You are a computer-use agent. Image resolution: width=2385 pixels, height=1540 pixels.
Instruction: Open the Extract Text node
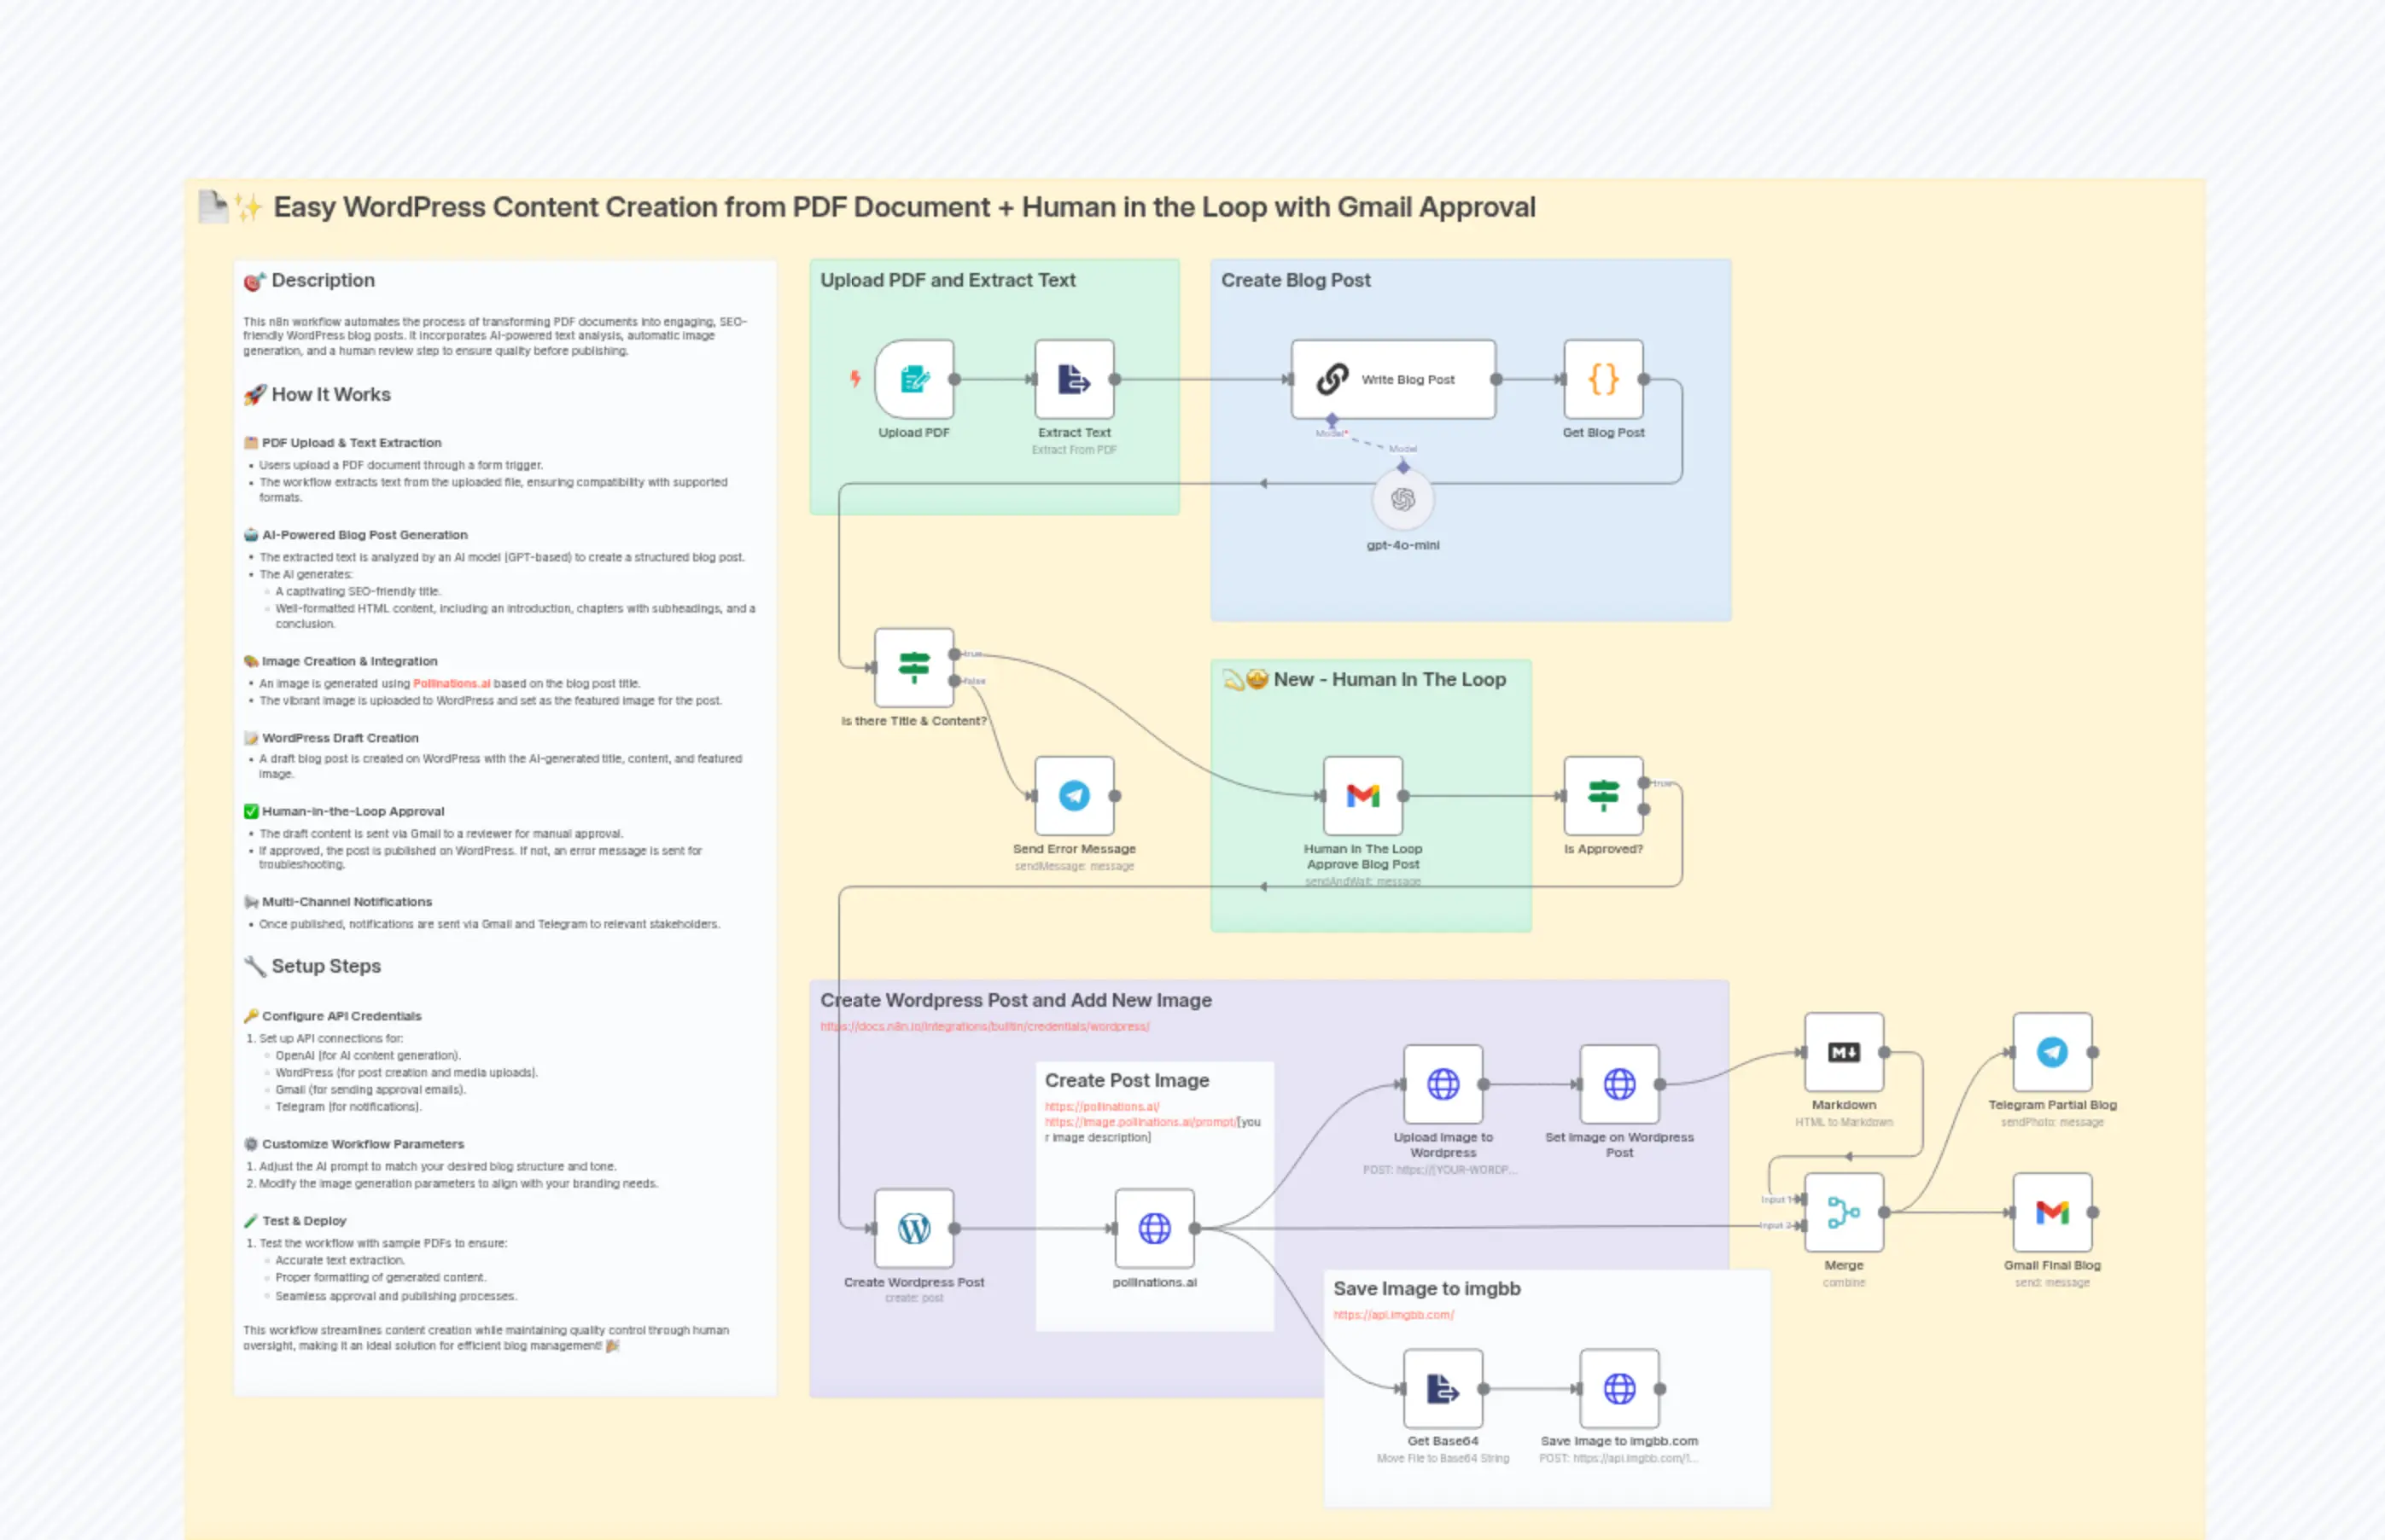click(1075, 380)
